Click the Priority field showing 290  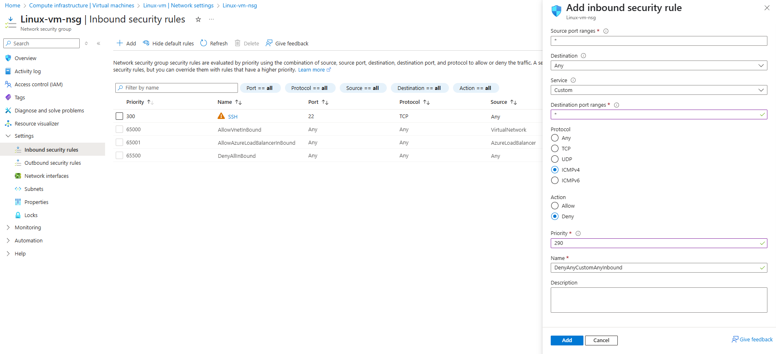(659, 243)
